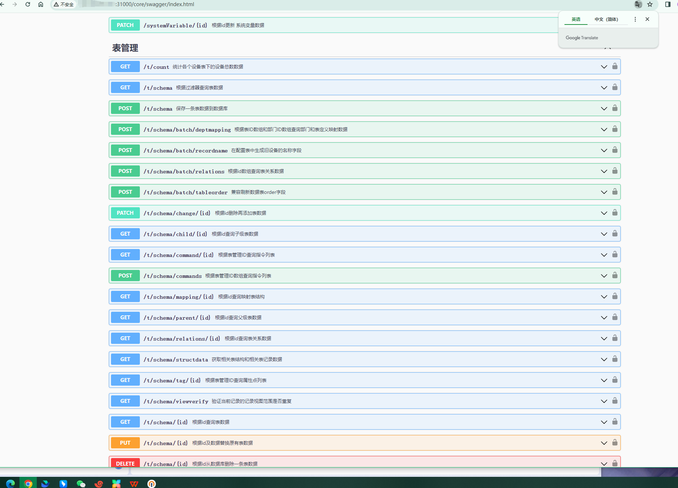Click lock icon on /t/schema/structdata row
Image resolution: width=678 pixels, height=488 pixels.
pyautogui.click(x=615, y=359)
